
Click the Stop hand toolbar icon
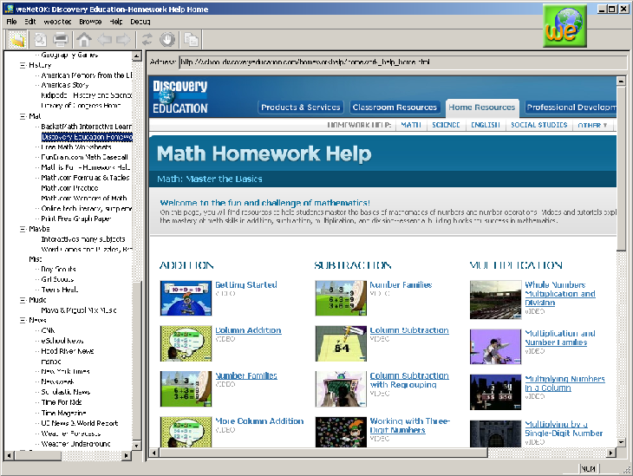pos(167,40)
